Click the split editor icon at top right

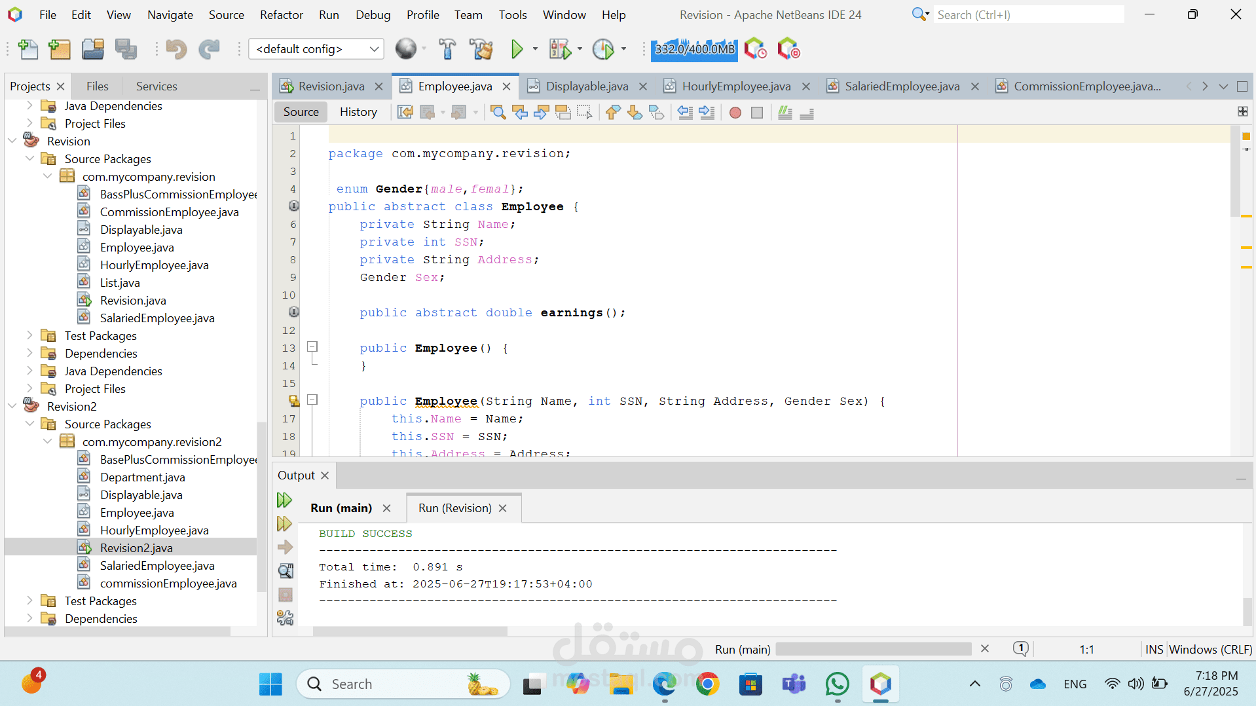[x=1242, y=111]
